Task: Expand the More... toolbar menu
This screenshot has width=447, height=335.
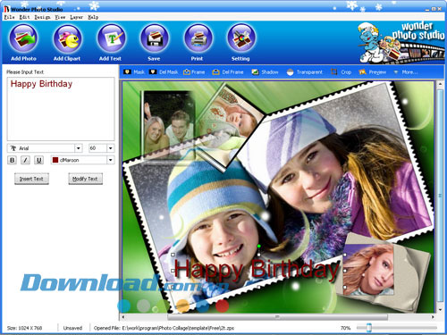Action: click(406, 72)
